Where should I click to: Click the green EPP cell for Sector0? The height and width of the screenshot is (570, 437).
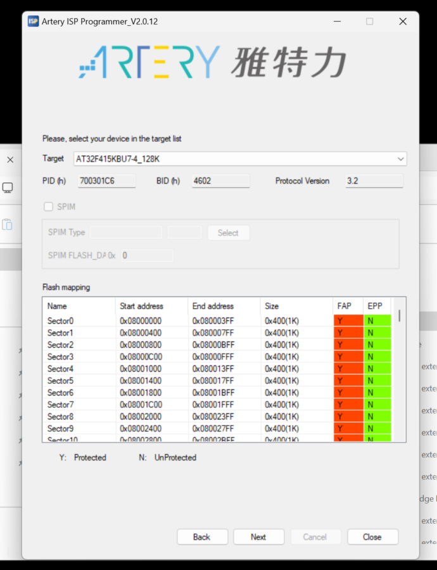tap(377, 321)
